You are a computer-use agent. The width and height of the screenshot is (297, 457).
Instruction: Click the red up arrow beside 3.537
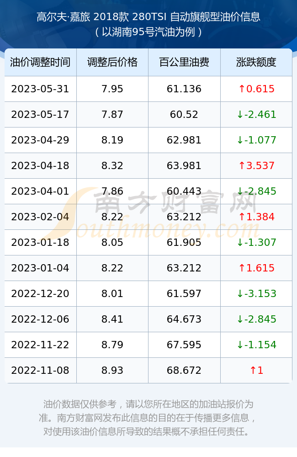[x=242, y=166]
